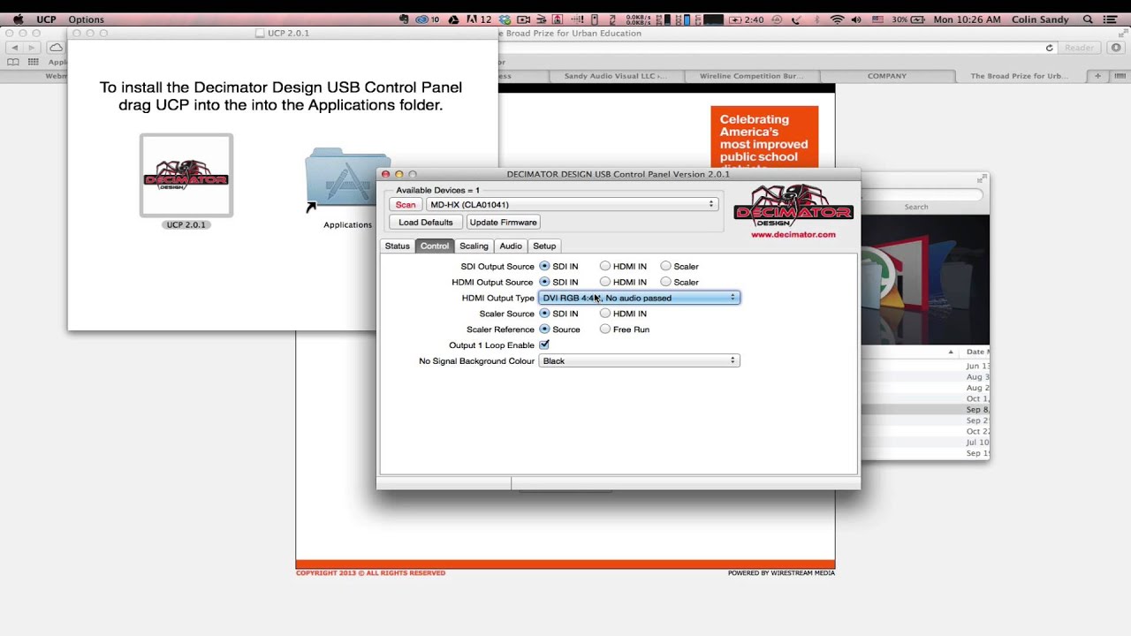1131x636 pixels.
Task: Click the Scan button
Action: pyautogui.click(x=406, y=204)
